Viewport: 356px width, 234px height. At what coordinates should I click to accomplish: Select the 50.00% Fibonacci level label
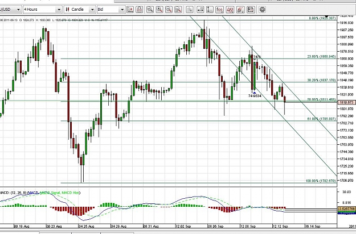point(321,99)
